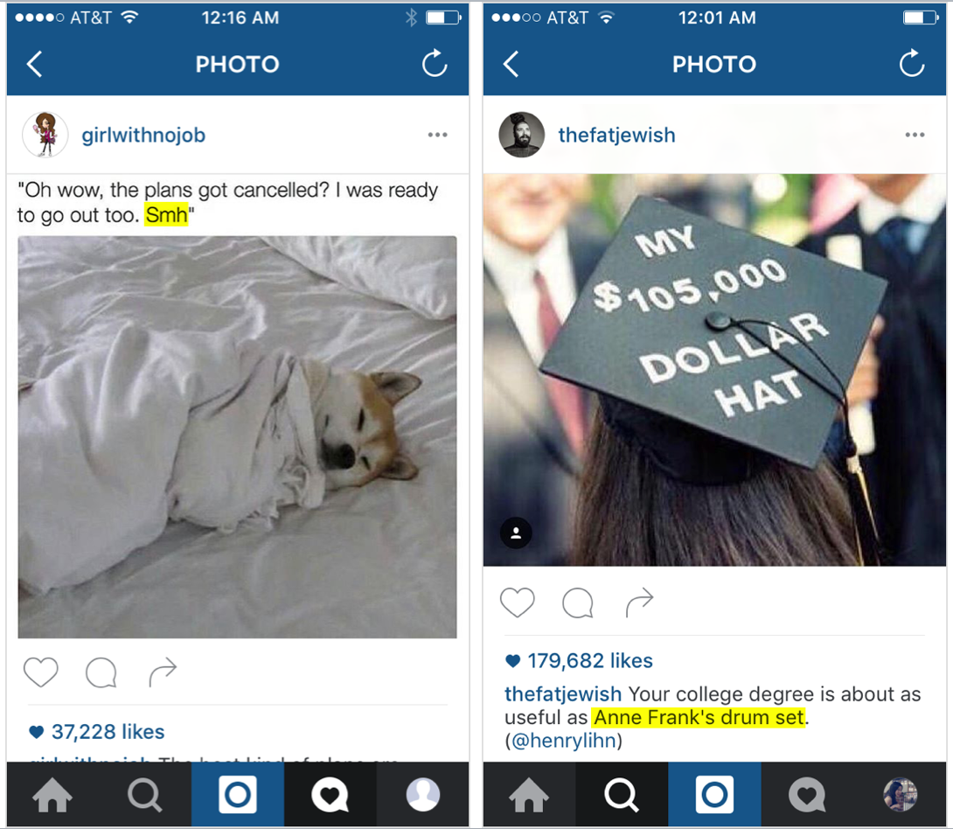Open the @henrylihn mention link
The height and width of the screenshot is (829, 953).
[x=563, y=741]
